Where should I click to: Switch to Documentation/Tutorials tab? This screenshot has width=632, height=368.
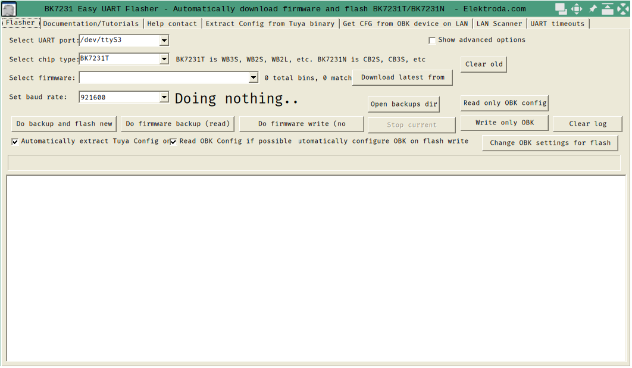(x=91, y=24)
